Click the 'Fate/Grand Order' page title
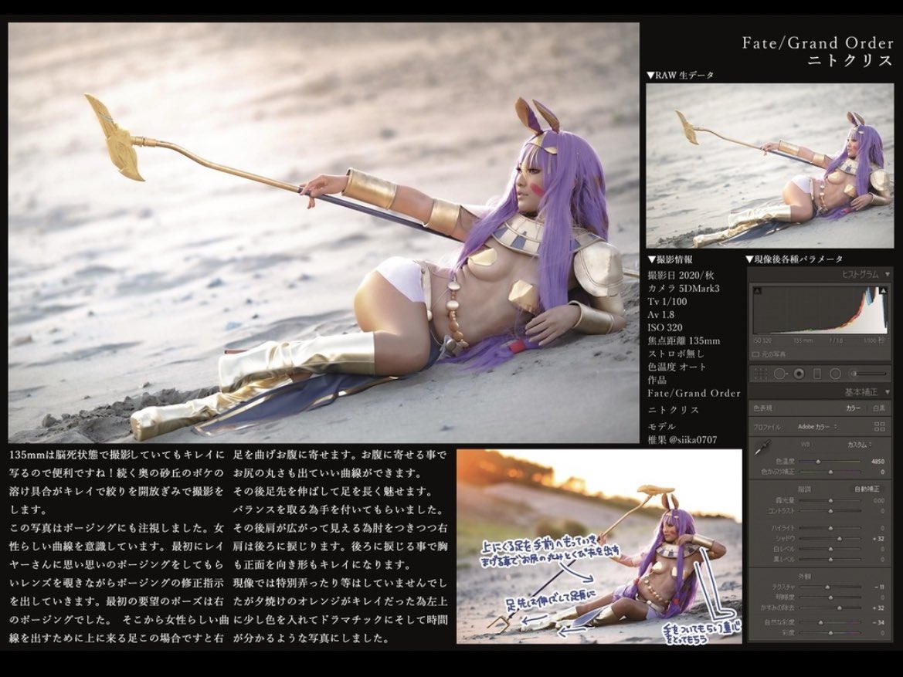903x677 pixels. click(x=817, y=42)
